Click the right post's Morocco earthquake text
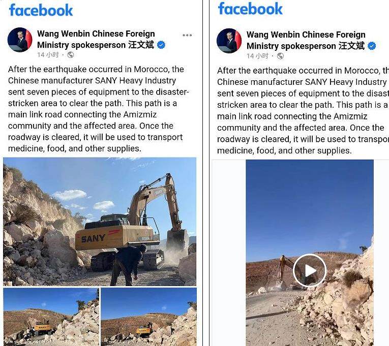The image size is (389, 346). (x=303, y=111)
